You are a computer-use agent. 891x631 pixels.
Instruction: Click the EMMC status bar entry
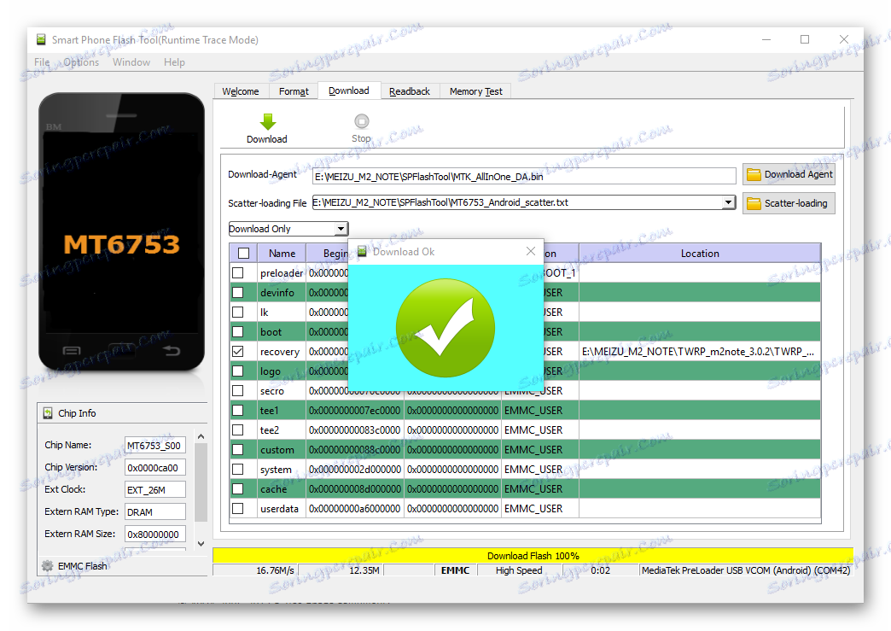[455, 570]
